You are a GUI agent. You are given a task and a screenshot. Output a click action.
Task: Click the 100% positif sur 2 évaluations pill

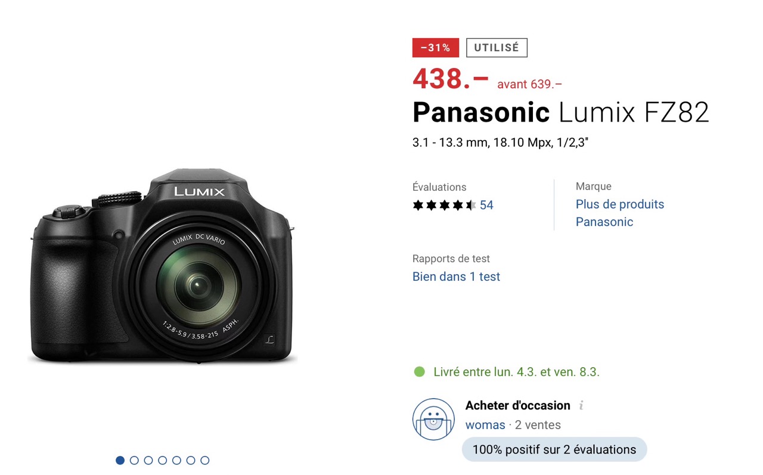click(x=554, y=449)
